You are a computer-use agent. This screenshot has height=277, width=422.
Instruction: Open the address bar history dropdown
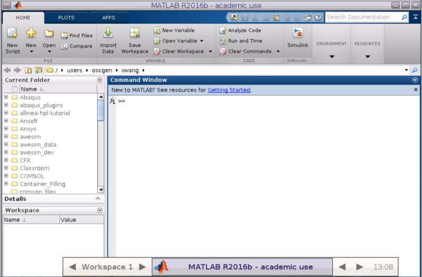click(406, 70)
